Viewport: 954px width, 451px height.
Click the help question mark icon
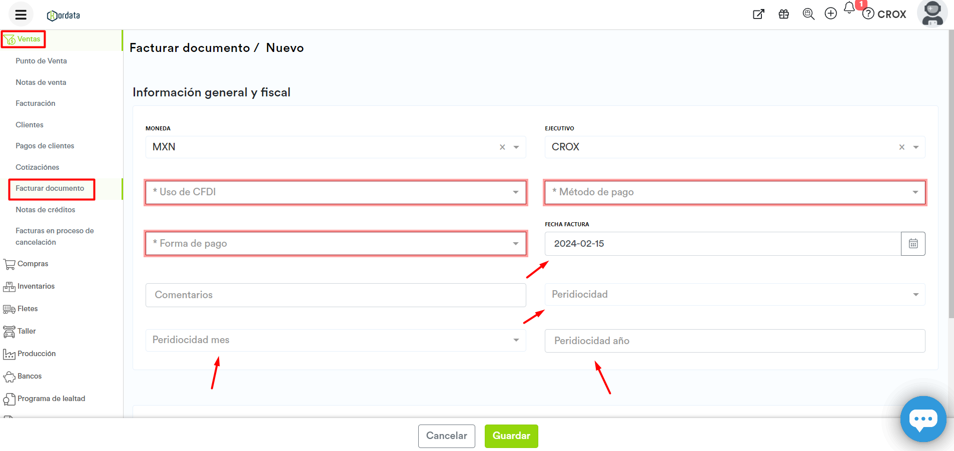pos(868,14)
